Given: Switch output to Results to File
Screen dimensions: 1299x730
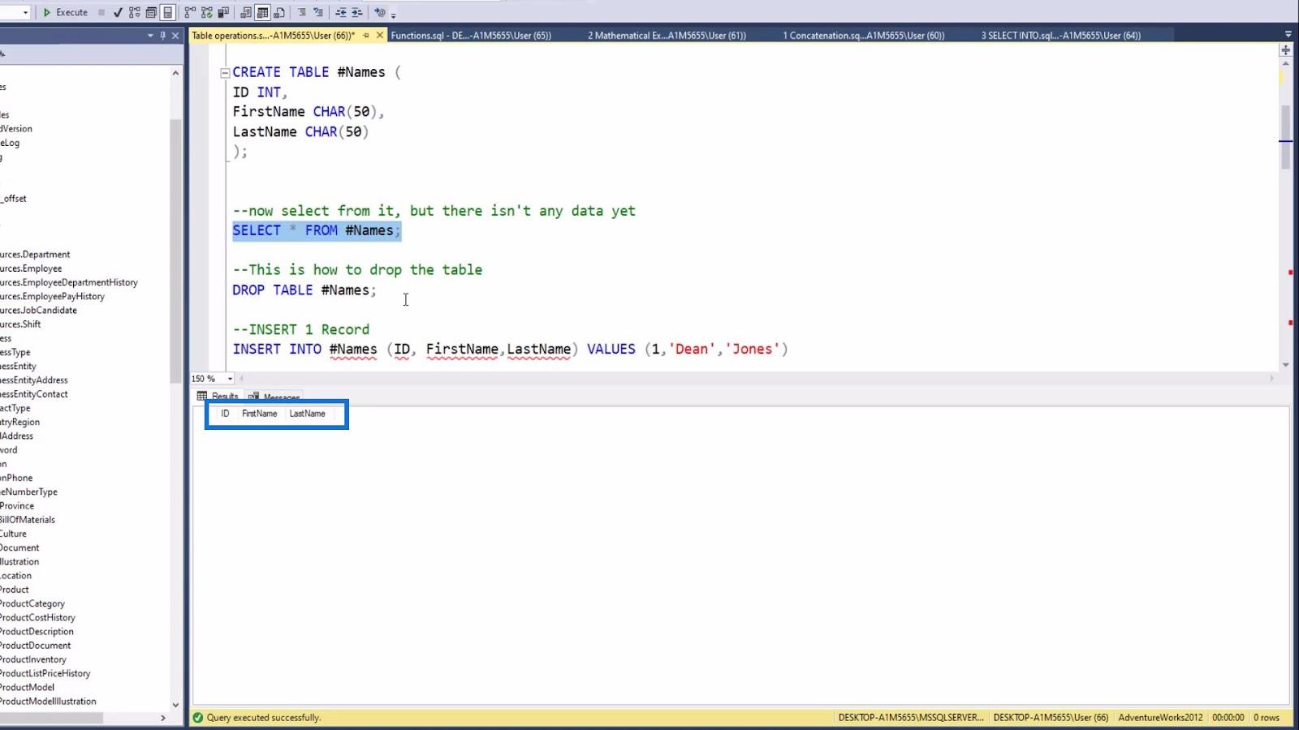Looking at the screenshot, I should pos(279,12).
